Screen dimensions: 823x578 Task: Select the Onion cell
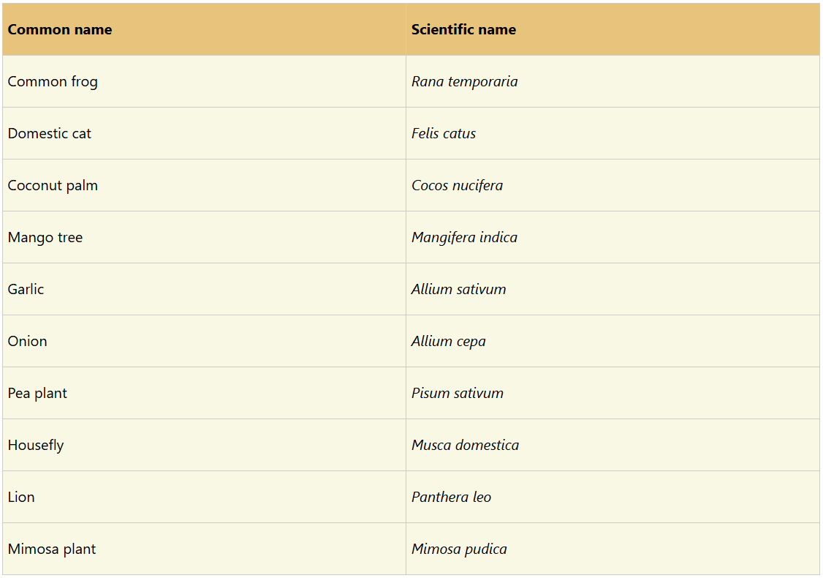(28, 342)
